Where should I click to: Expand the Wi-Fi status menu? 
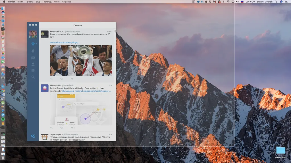click(x=228, y=2)
